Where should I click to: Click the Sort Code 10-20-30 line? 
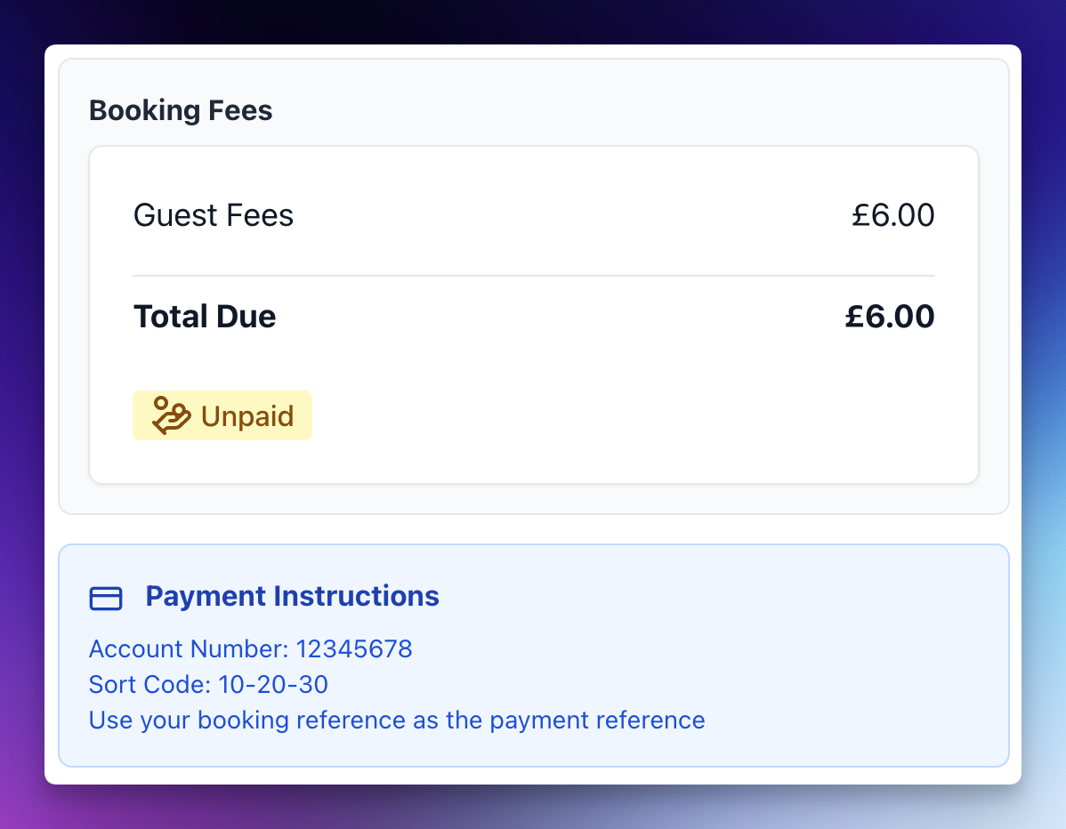[x=208, y=685]
